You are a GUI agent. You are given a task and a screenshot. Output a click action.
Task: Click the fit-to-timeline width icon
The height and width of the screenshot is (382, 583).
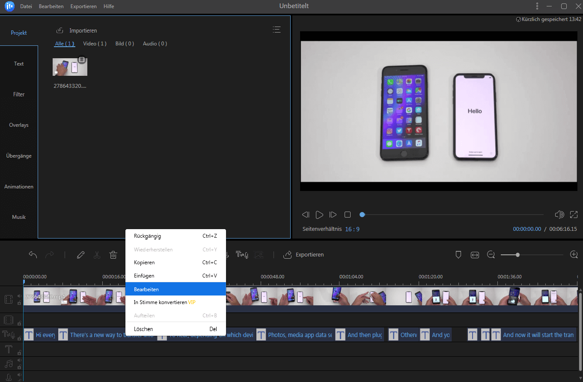point(475,255)
